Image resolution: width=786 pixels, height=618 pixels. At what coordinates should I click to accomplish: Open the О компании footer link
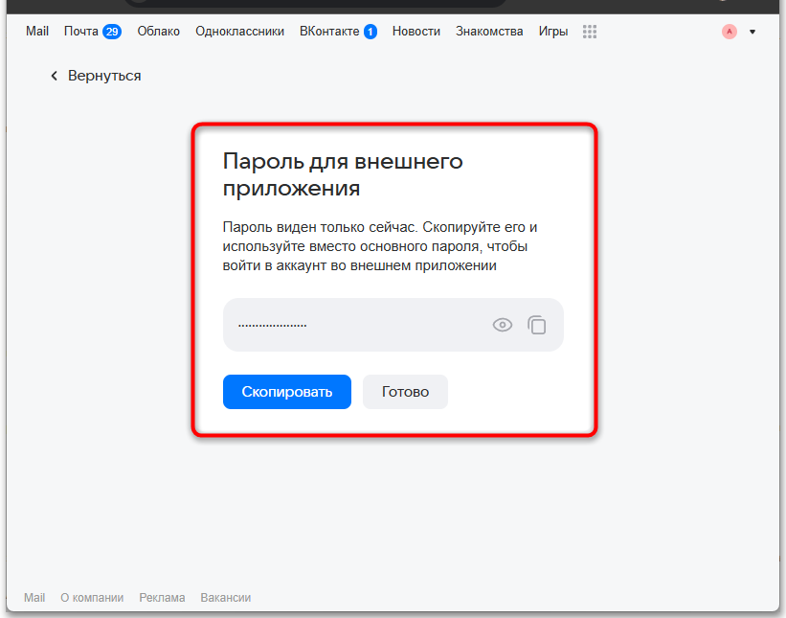point(92,598)
